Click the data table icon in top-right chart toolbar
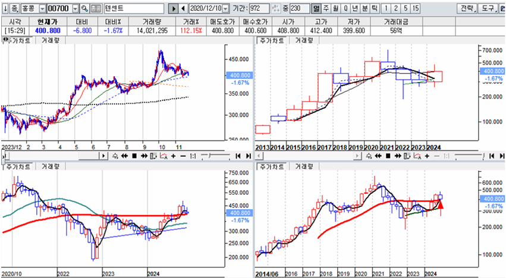506x278 pixels. pos(407,156)
